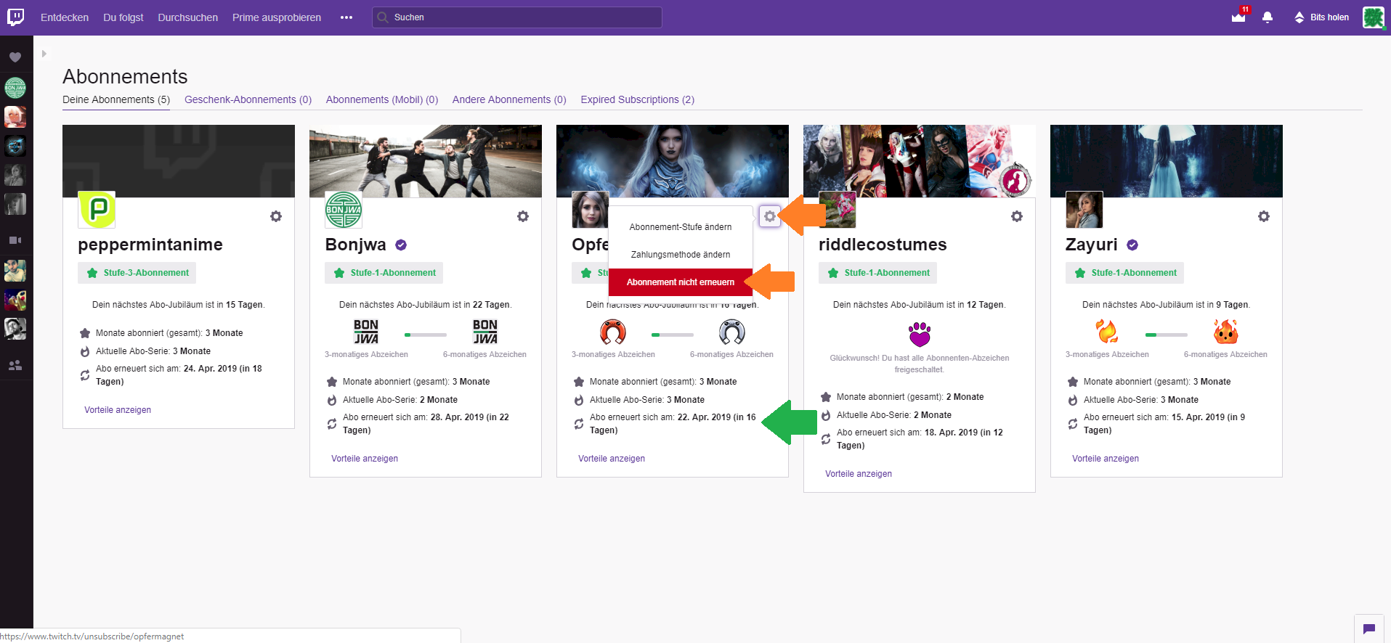Click Zayuri badge progress bar

click(1167, 335)
